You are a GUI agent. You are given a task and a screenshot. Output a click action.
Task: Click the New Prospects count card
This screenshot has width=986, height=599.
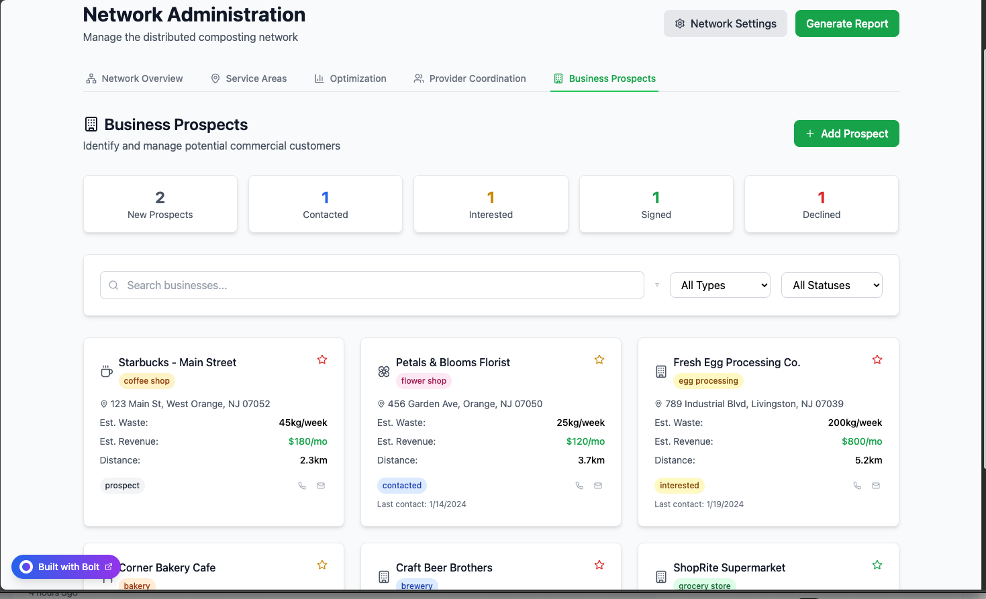pos(160,205)
